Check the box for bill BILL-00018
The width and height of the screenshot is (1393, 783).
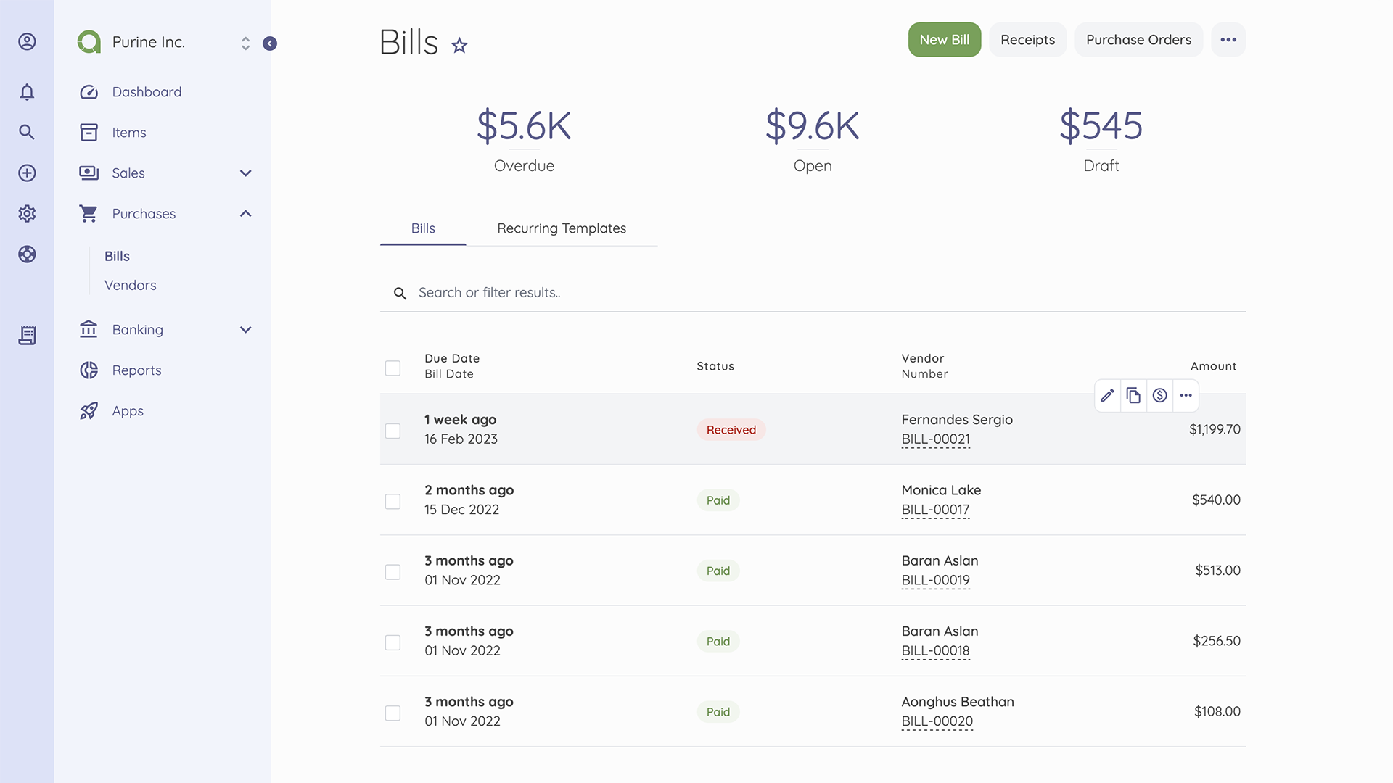click(x=393, y=642)
